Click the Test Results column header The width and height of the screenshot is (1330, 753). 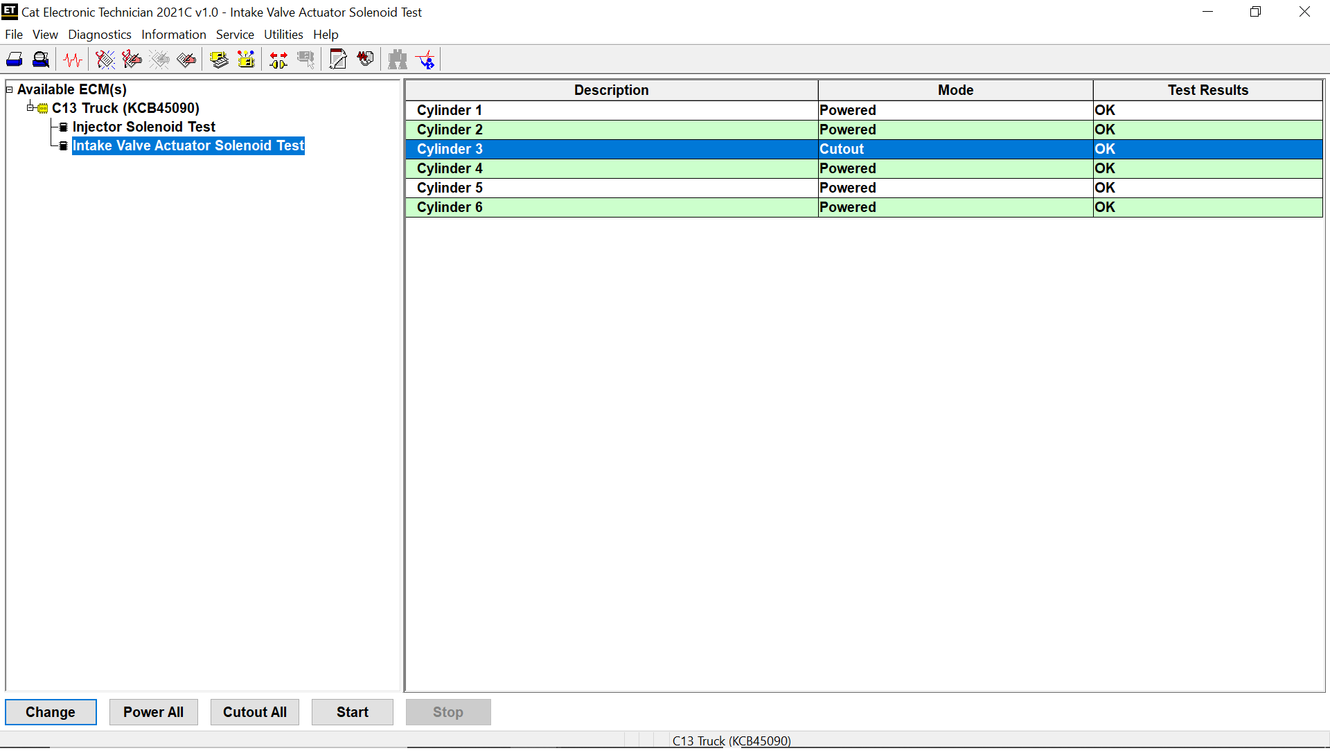pos(1207,90)
